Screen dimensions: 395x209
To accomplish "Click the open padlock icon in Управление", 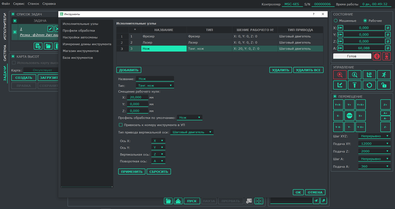I will tap(384, 85).
